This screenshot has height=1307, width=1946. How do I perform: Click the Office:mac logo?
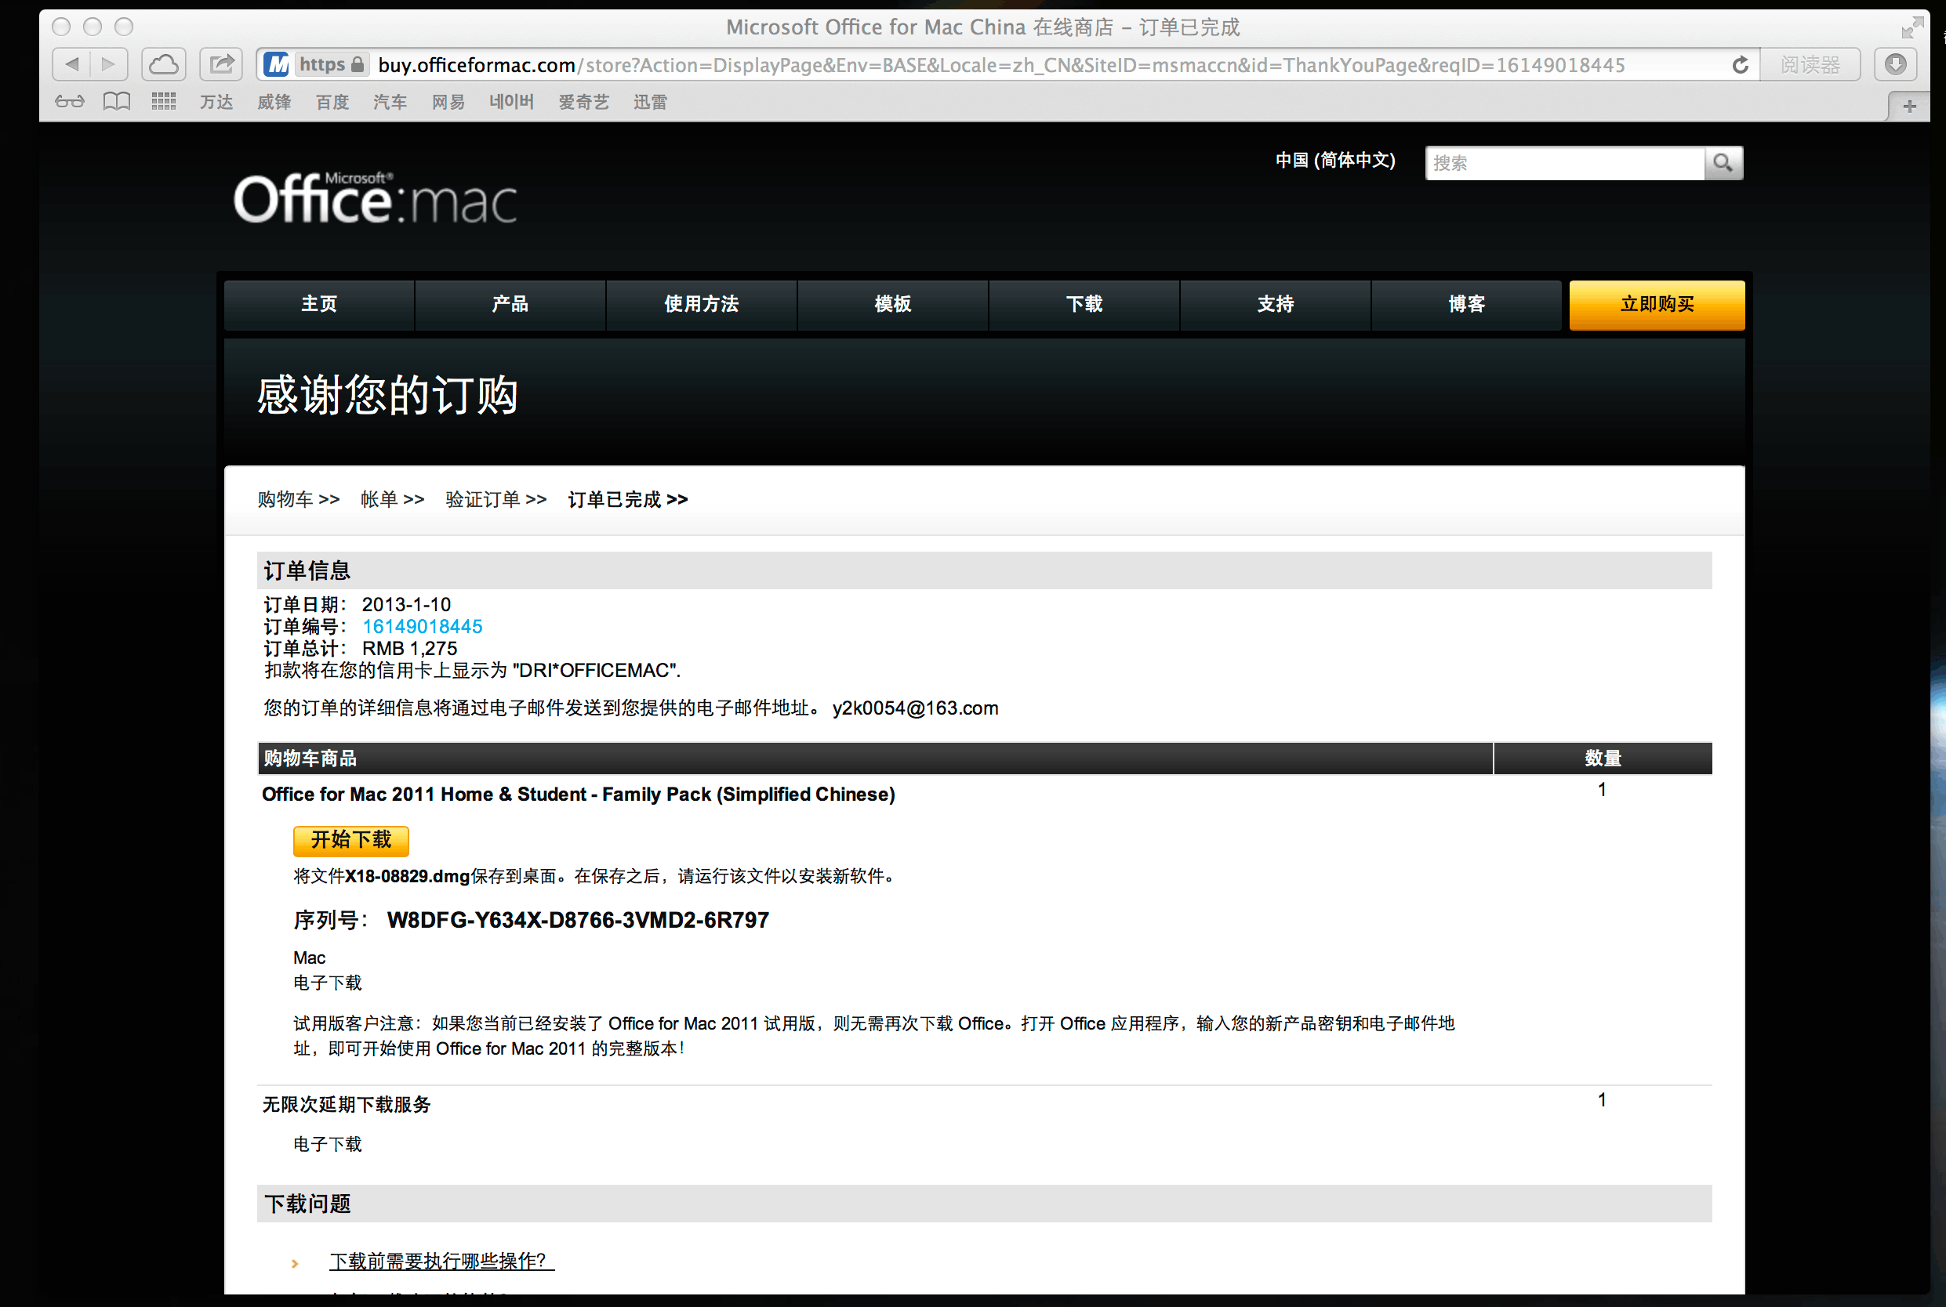pos(376,198)
